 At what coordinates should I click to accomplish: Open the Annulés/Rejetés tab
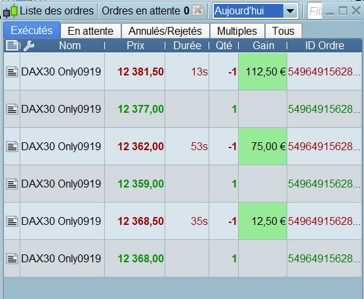coord(165,31)
